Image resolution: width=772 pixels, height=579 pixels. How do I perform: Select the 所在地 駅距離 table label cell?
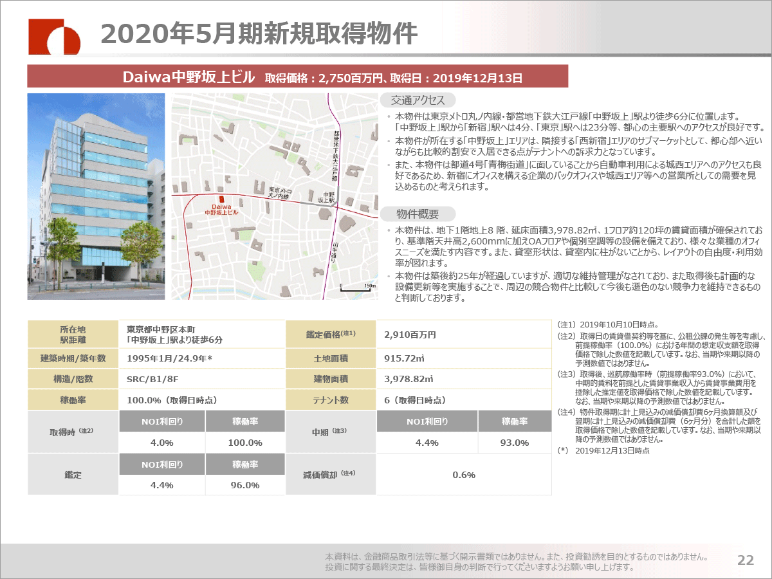pyautogui.click(x=73, y=335)
